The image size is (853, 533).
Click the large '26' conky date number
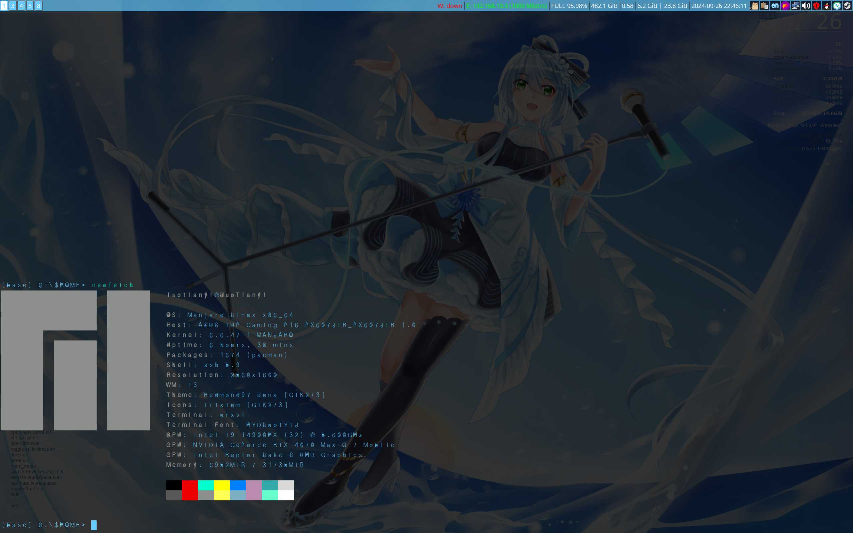[x=829, y=22]
